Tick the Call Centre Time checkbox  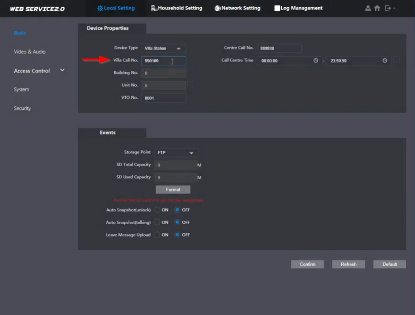tap(396, 60)
